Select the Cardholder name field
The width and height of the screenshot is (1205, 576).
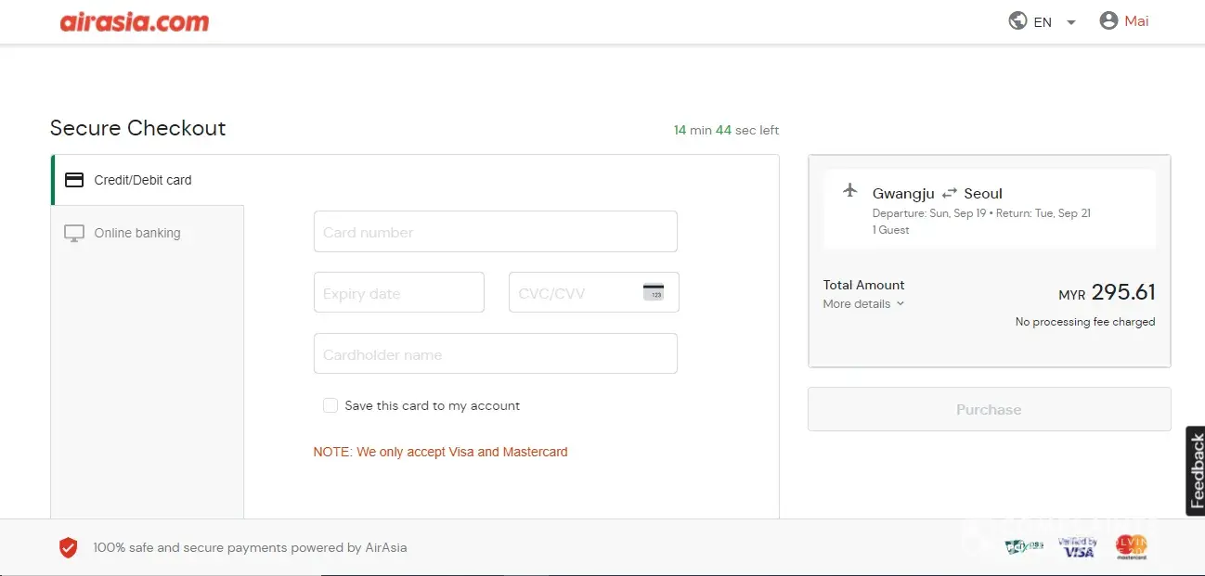click(495, 354)
